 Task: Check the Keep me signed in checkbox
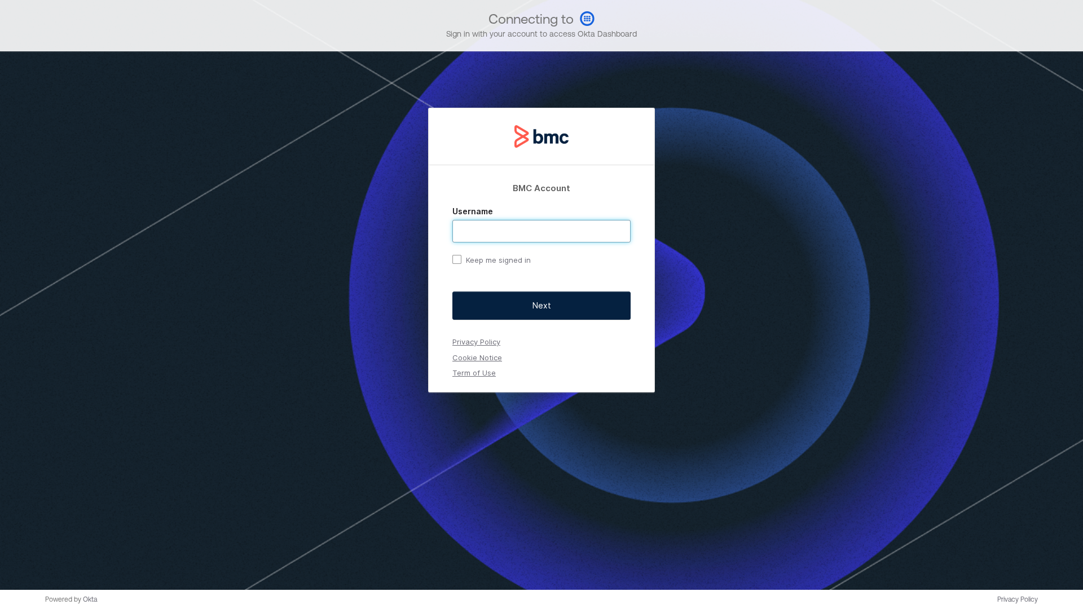[457, 259]
